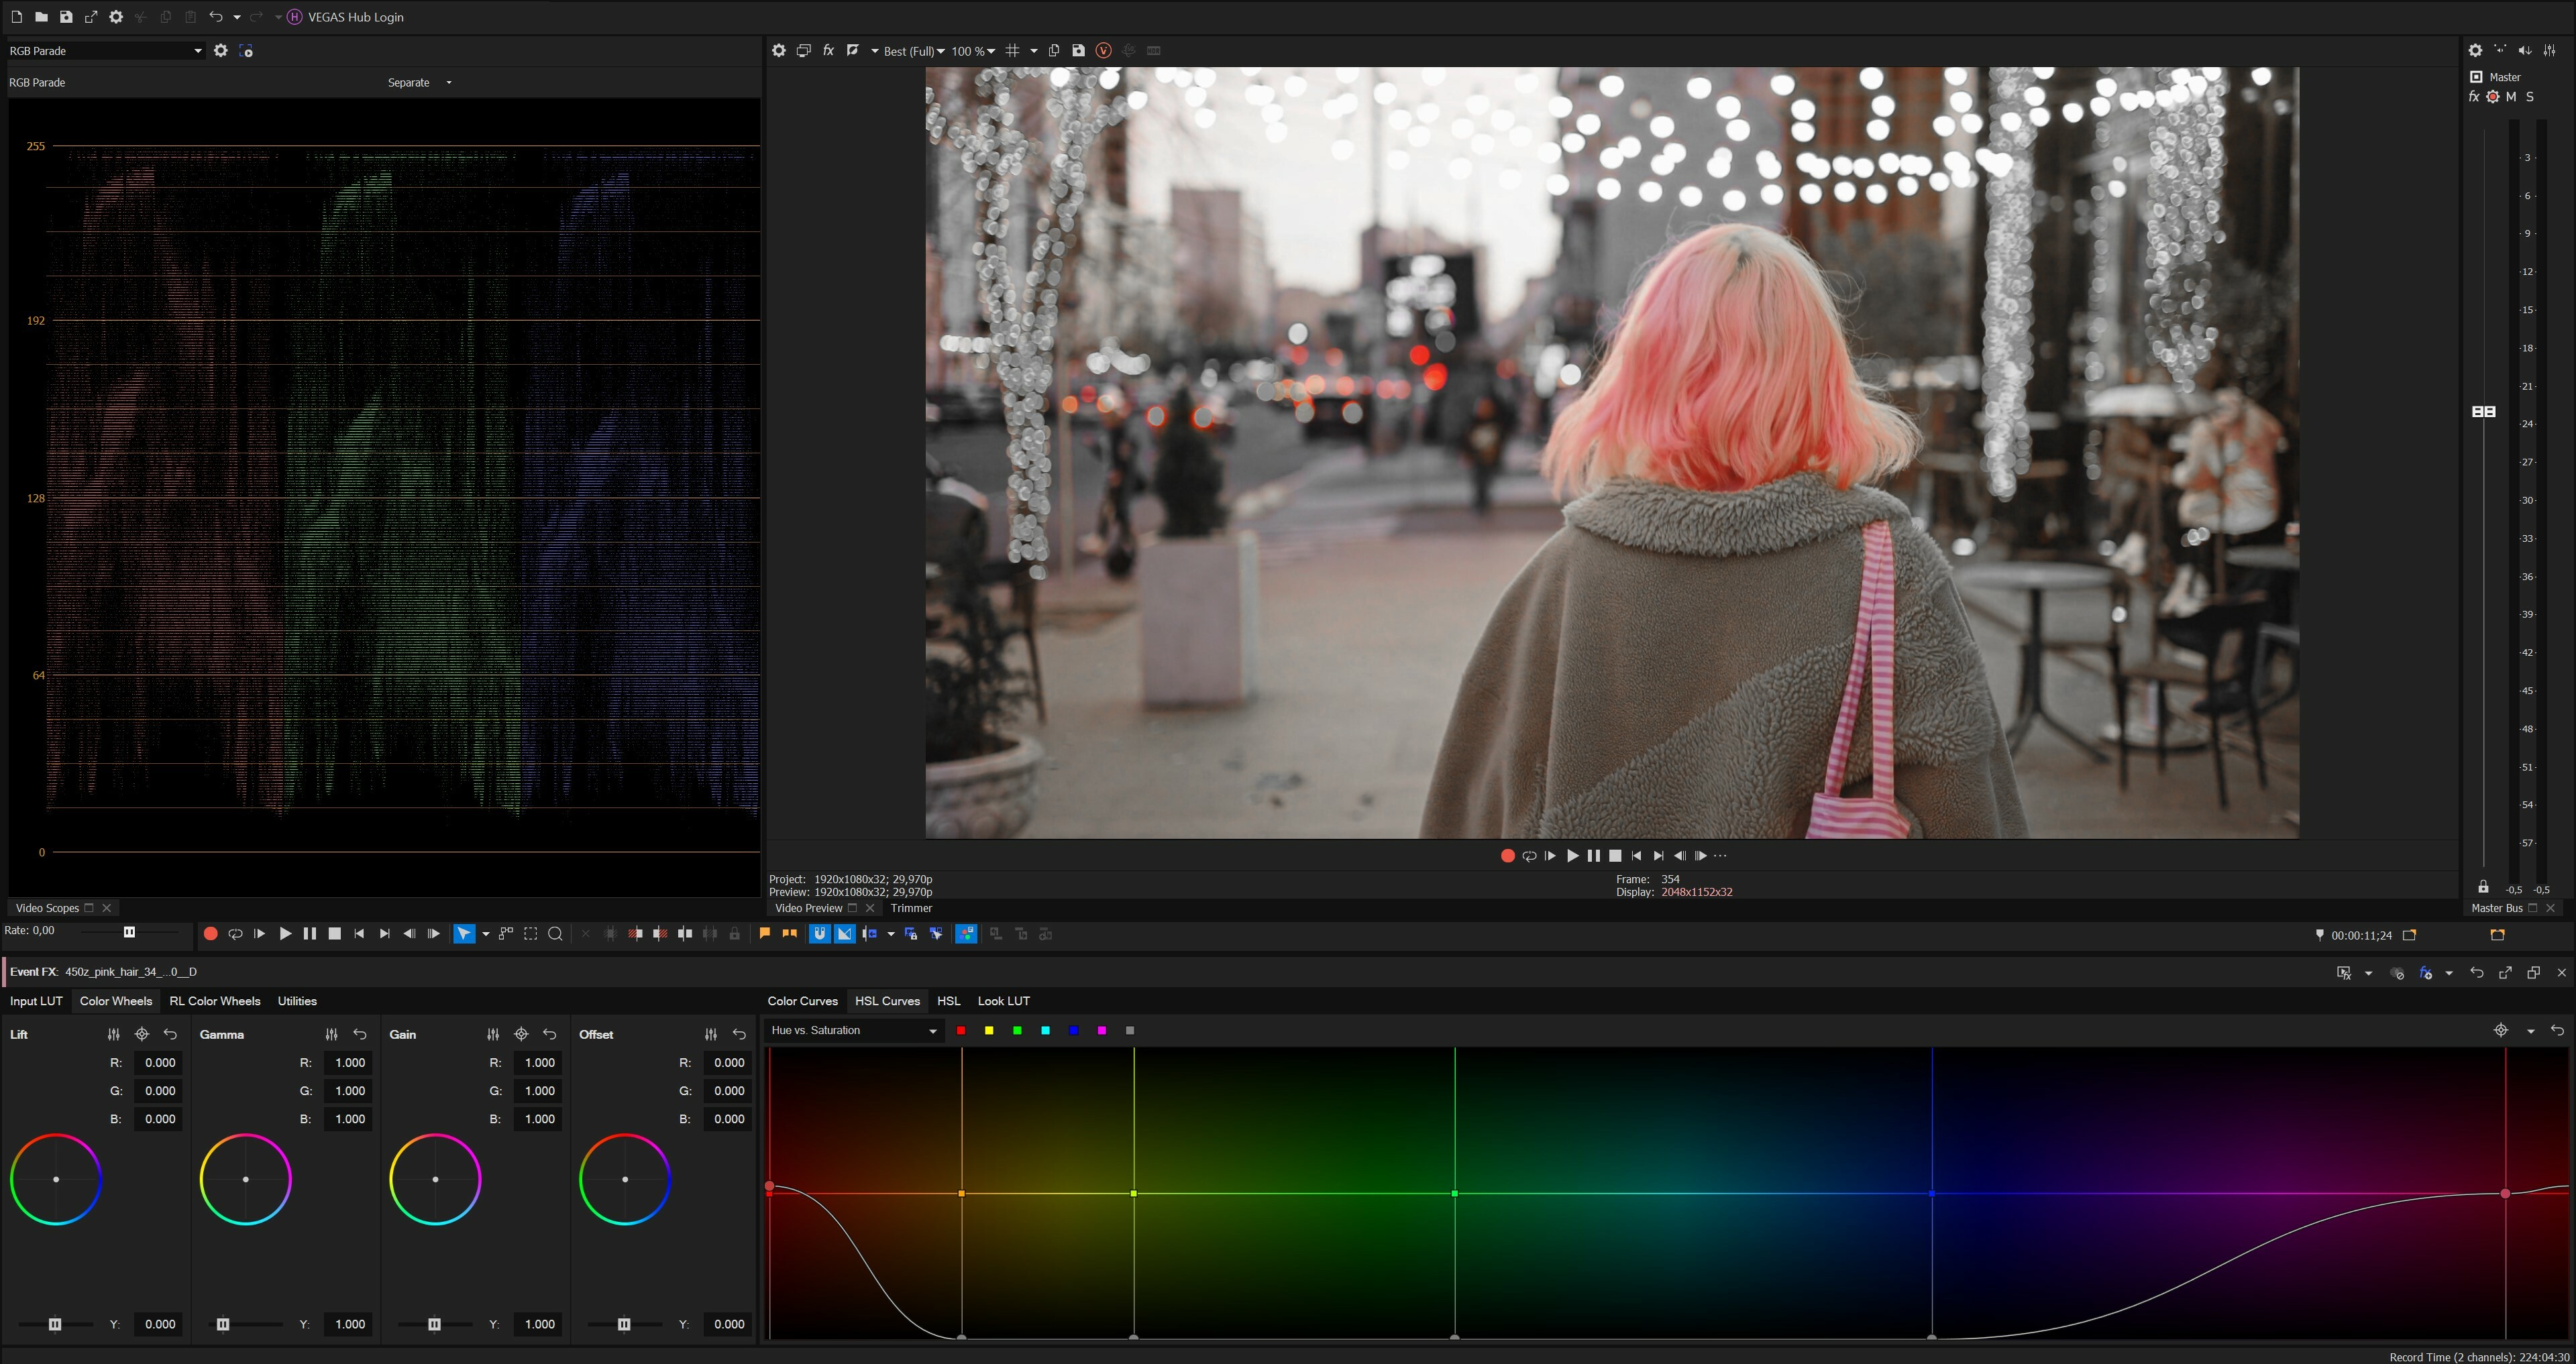Viewport: 2576px width, 1364px height.
Task: Select the cyan hue swatch
Action: click(x=1045, y=1030)
